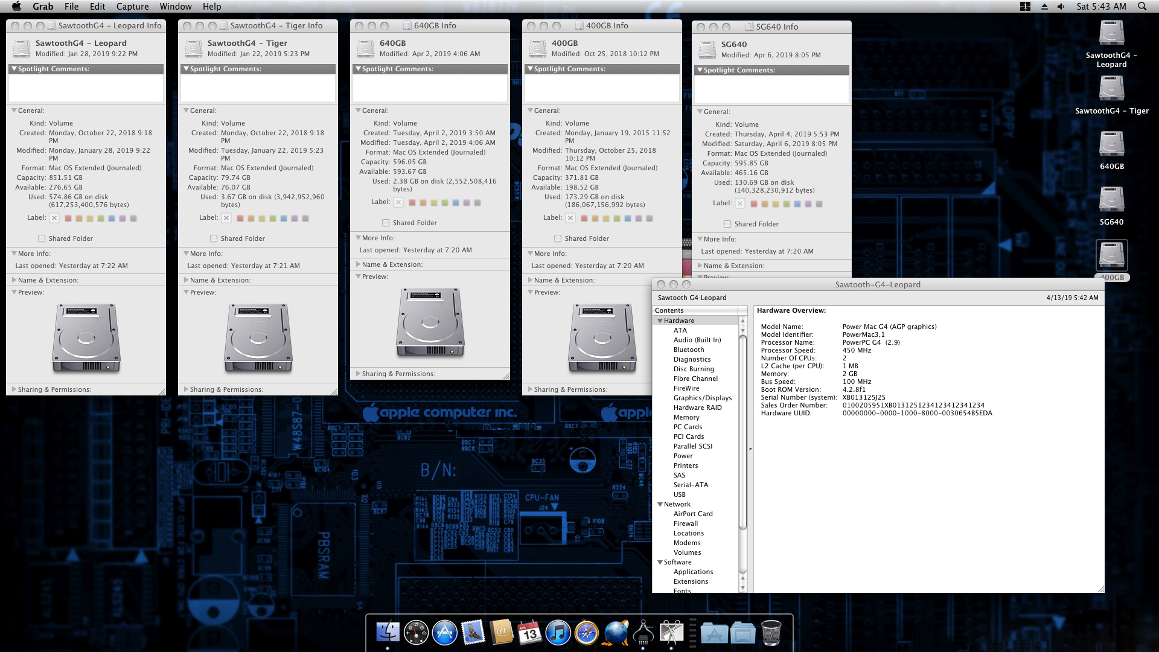Select AirPort Card under Network
Screen dimensions: 1159x652
coord(693,514)
